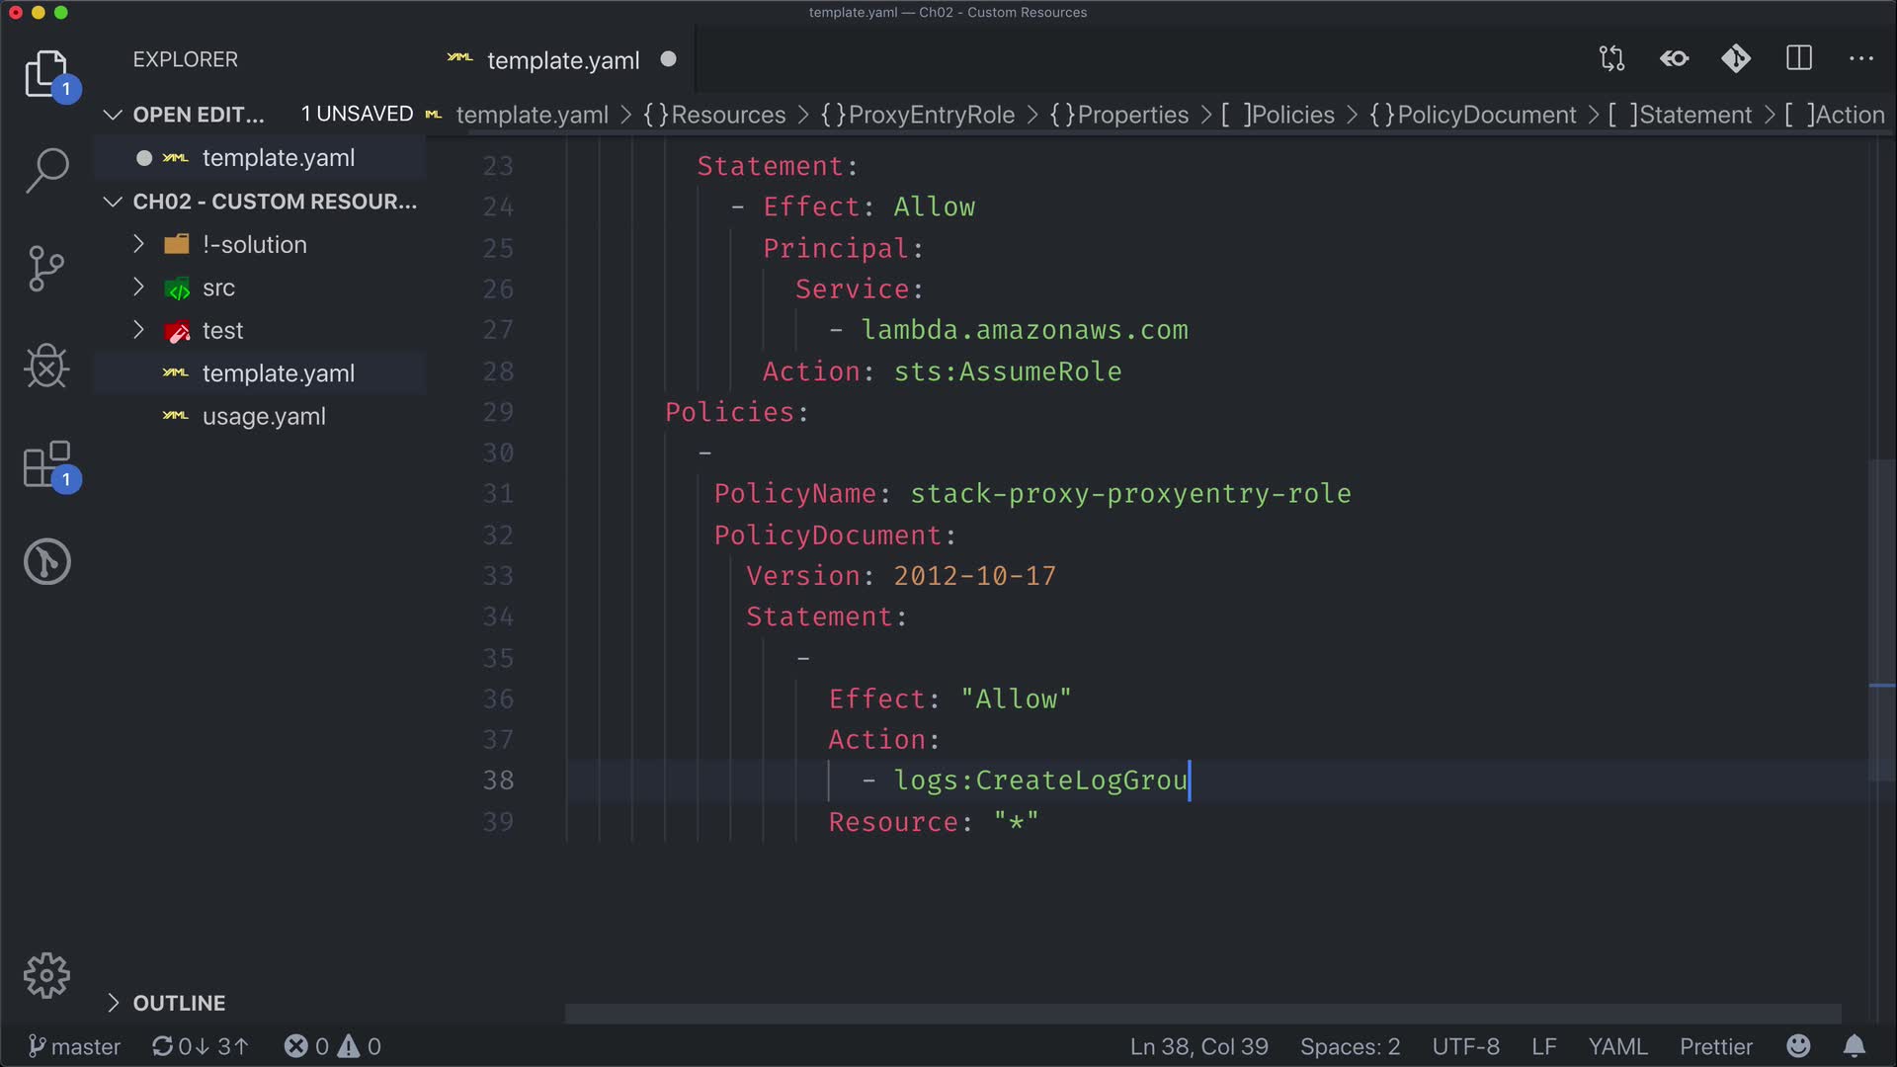The height and width of the screenshot is (1067, 1897).
Task: Open the Extensions view
Action: tap(46, 464)
